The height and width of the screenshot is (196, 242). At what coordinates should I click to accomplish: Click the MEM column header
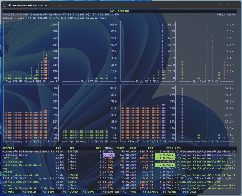coord(150,148)
